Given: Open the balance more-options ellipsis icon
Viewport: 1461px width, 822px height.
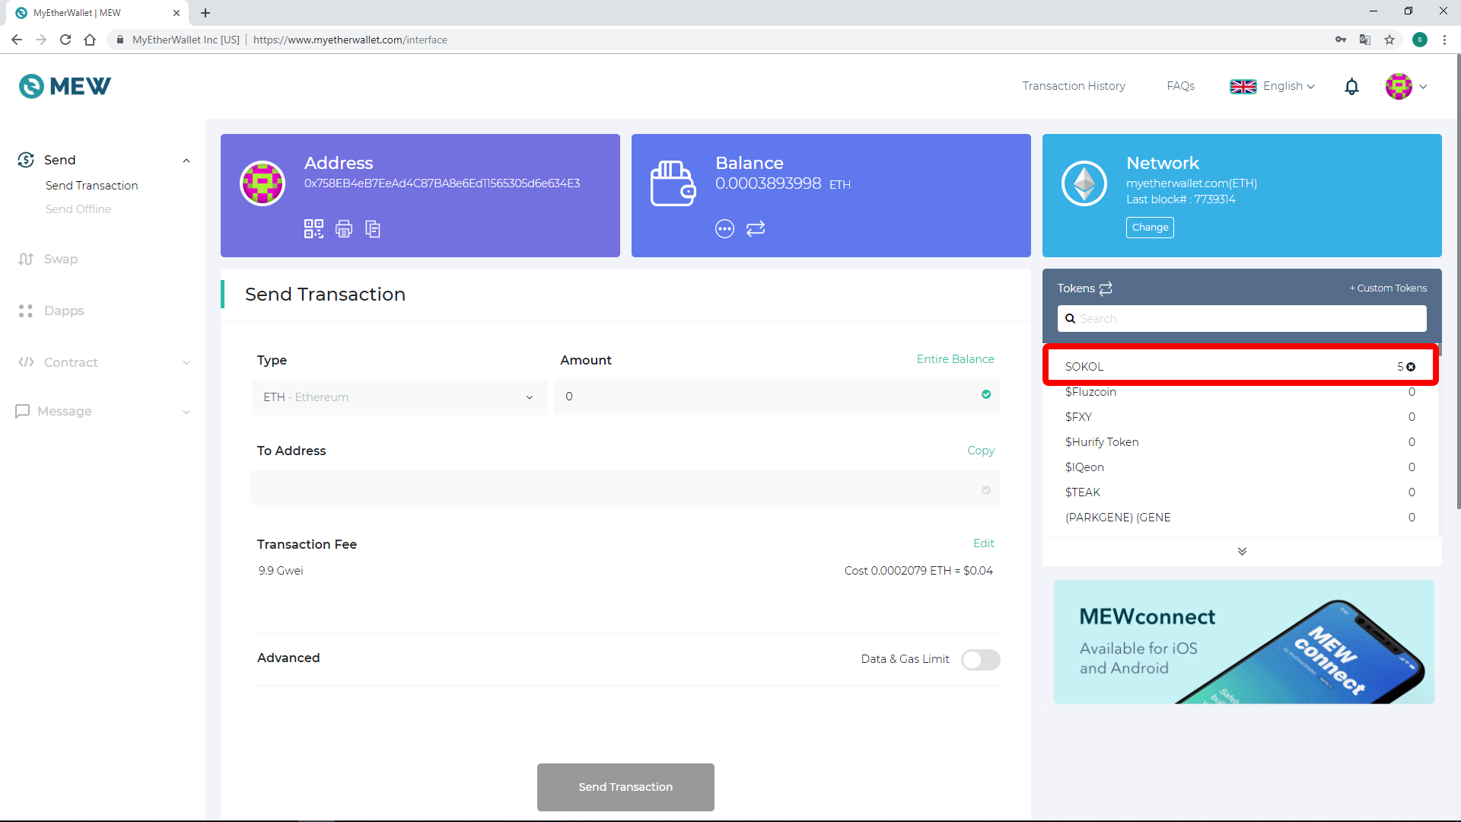Looking at the screenshot, I should [724, 228].
